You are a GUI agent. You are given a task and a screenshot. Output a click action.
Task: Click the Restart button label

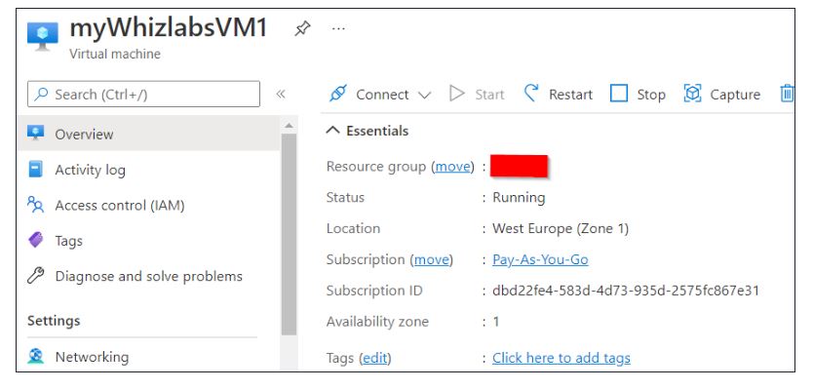[570, 95]
